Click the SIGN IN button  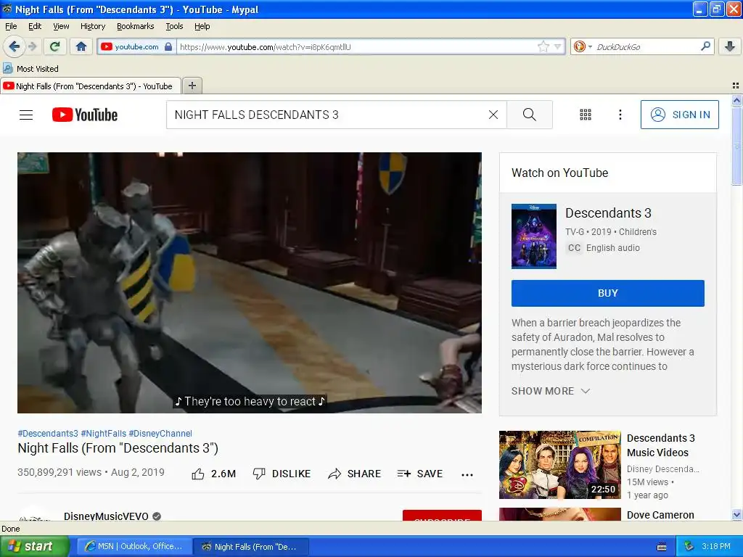pos(679,115)
